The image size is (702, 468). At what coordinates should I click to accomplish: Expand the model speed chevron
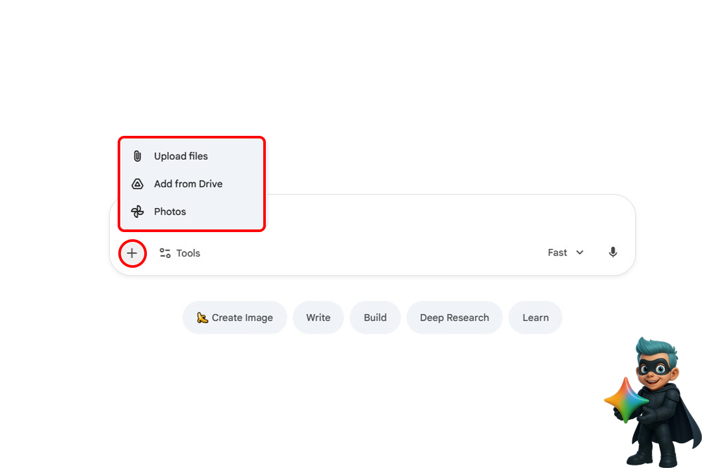[578, 252]
